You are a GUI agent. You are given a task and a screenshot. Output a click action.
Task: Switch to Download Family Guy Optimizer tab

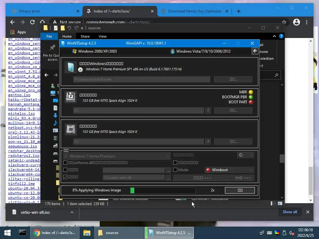click(x=195, y=11)
